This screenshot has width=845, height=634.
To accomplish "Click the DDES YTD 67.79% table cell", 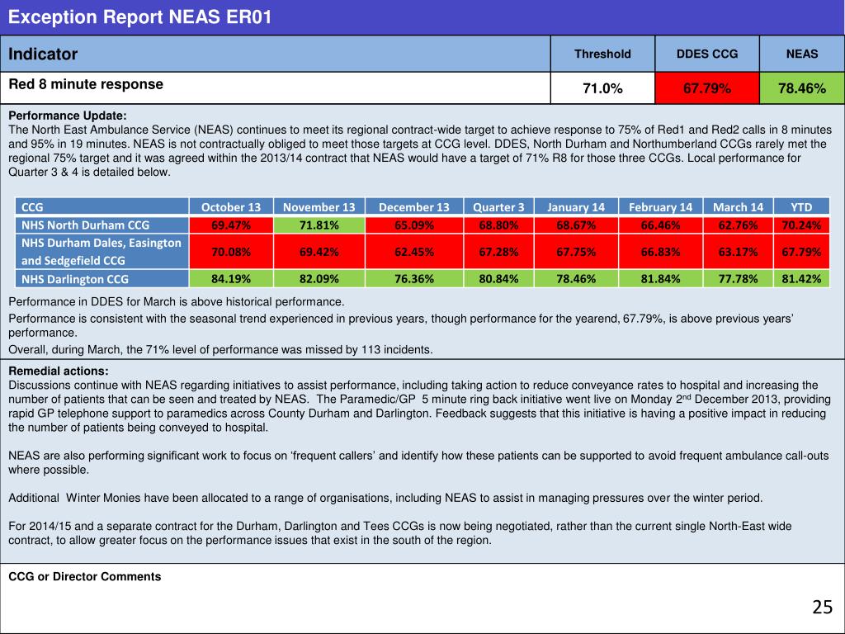I will [801, 251].
